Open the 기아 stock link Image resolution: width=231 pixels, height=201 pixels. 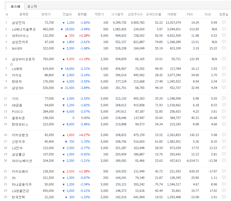(x=15, y=99)
